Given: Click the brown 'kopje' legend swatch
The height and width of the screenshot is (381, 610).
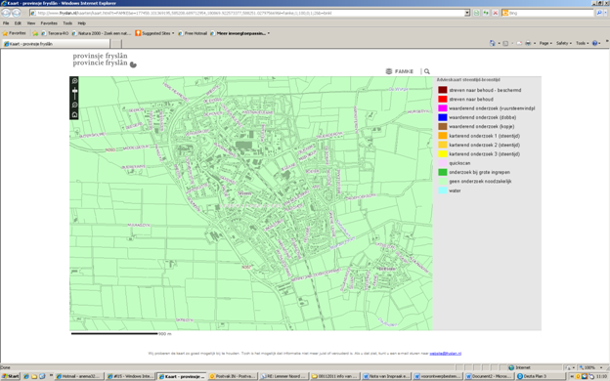Looking at the screenshot, I should click(x=443, y=126).
